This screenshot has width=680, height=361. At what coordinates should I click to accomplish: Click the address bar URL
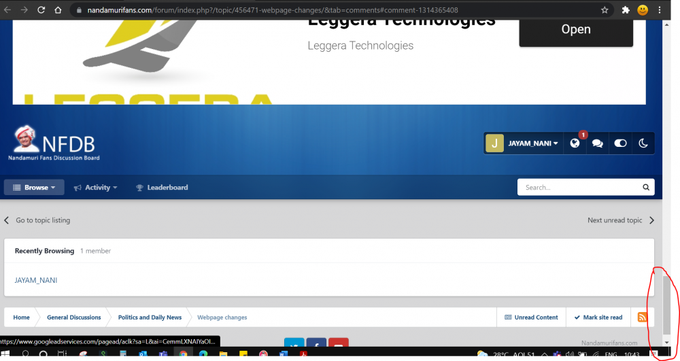(x=273, y=10)
